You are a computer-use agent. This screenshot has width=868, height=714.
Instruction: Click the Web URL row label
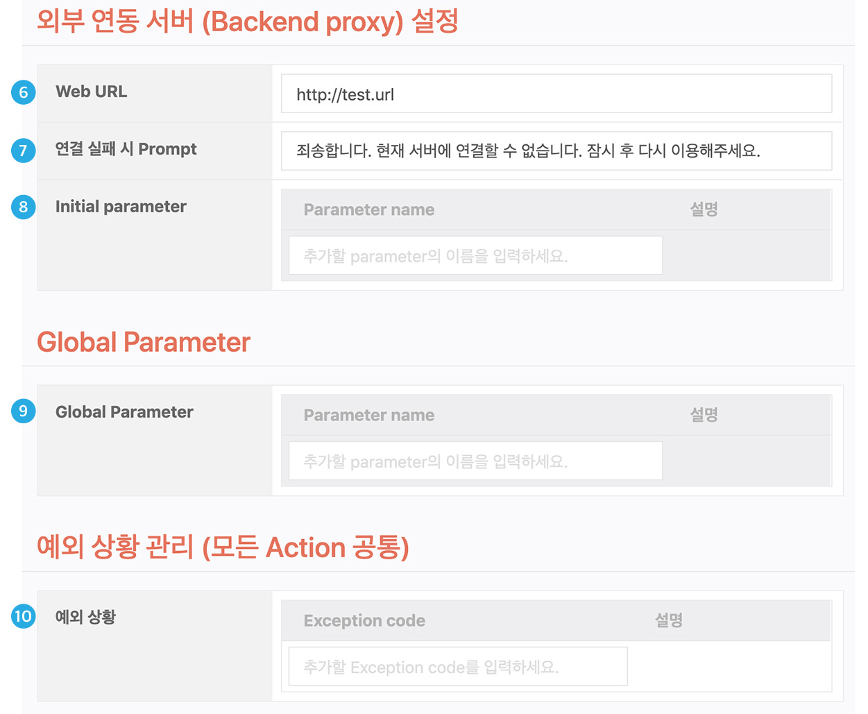[92, 92]
